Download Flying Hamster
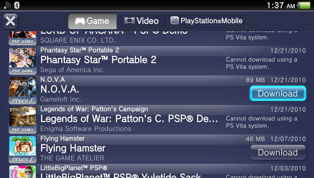The height and width of the screenshot is (178, 314). coord(278,152)
